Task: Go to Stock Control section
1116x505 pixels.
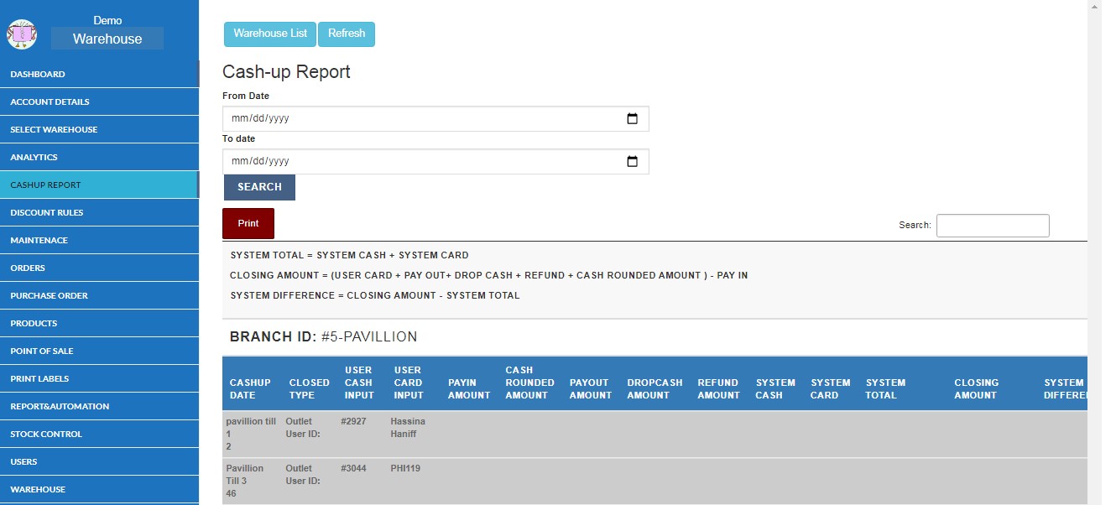Action: coord(46,434)
